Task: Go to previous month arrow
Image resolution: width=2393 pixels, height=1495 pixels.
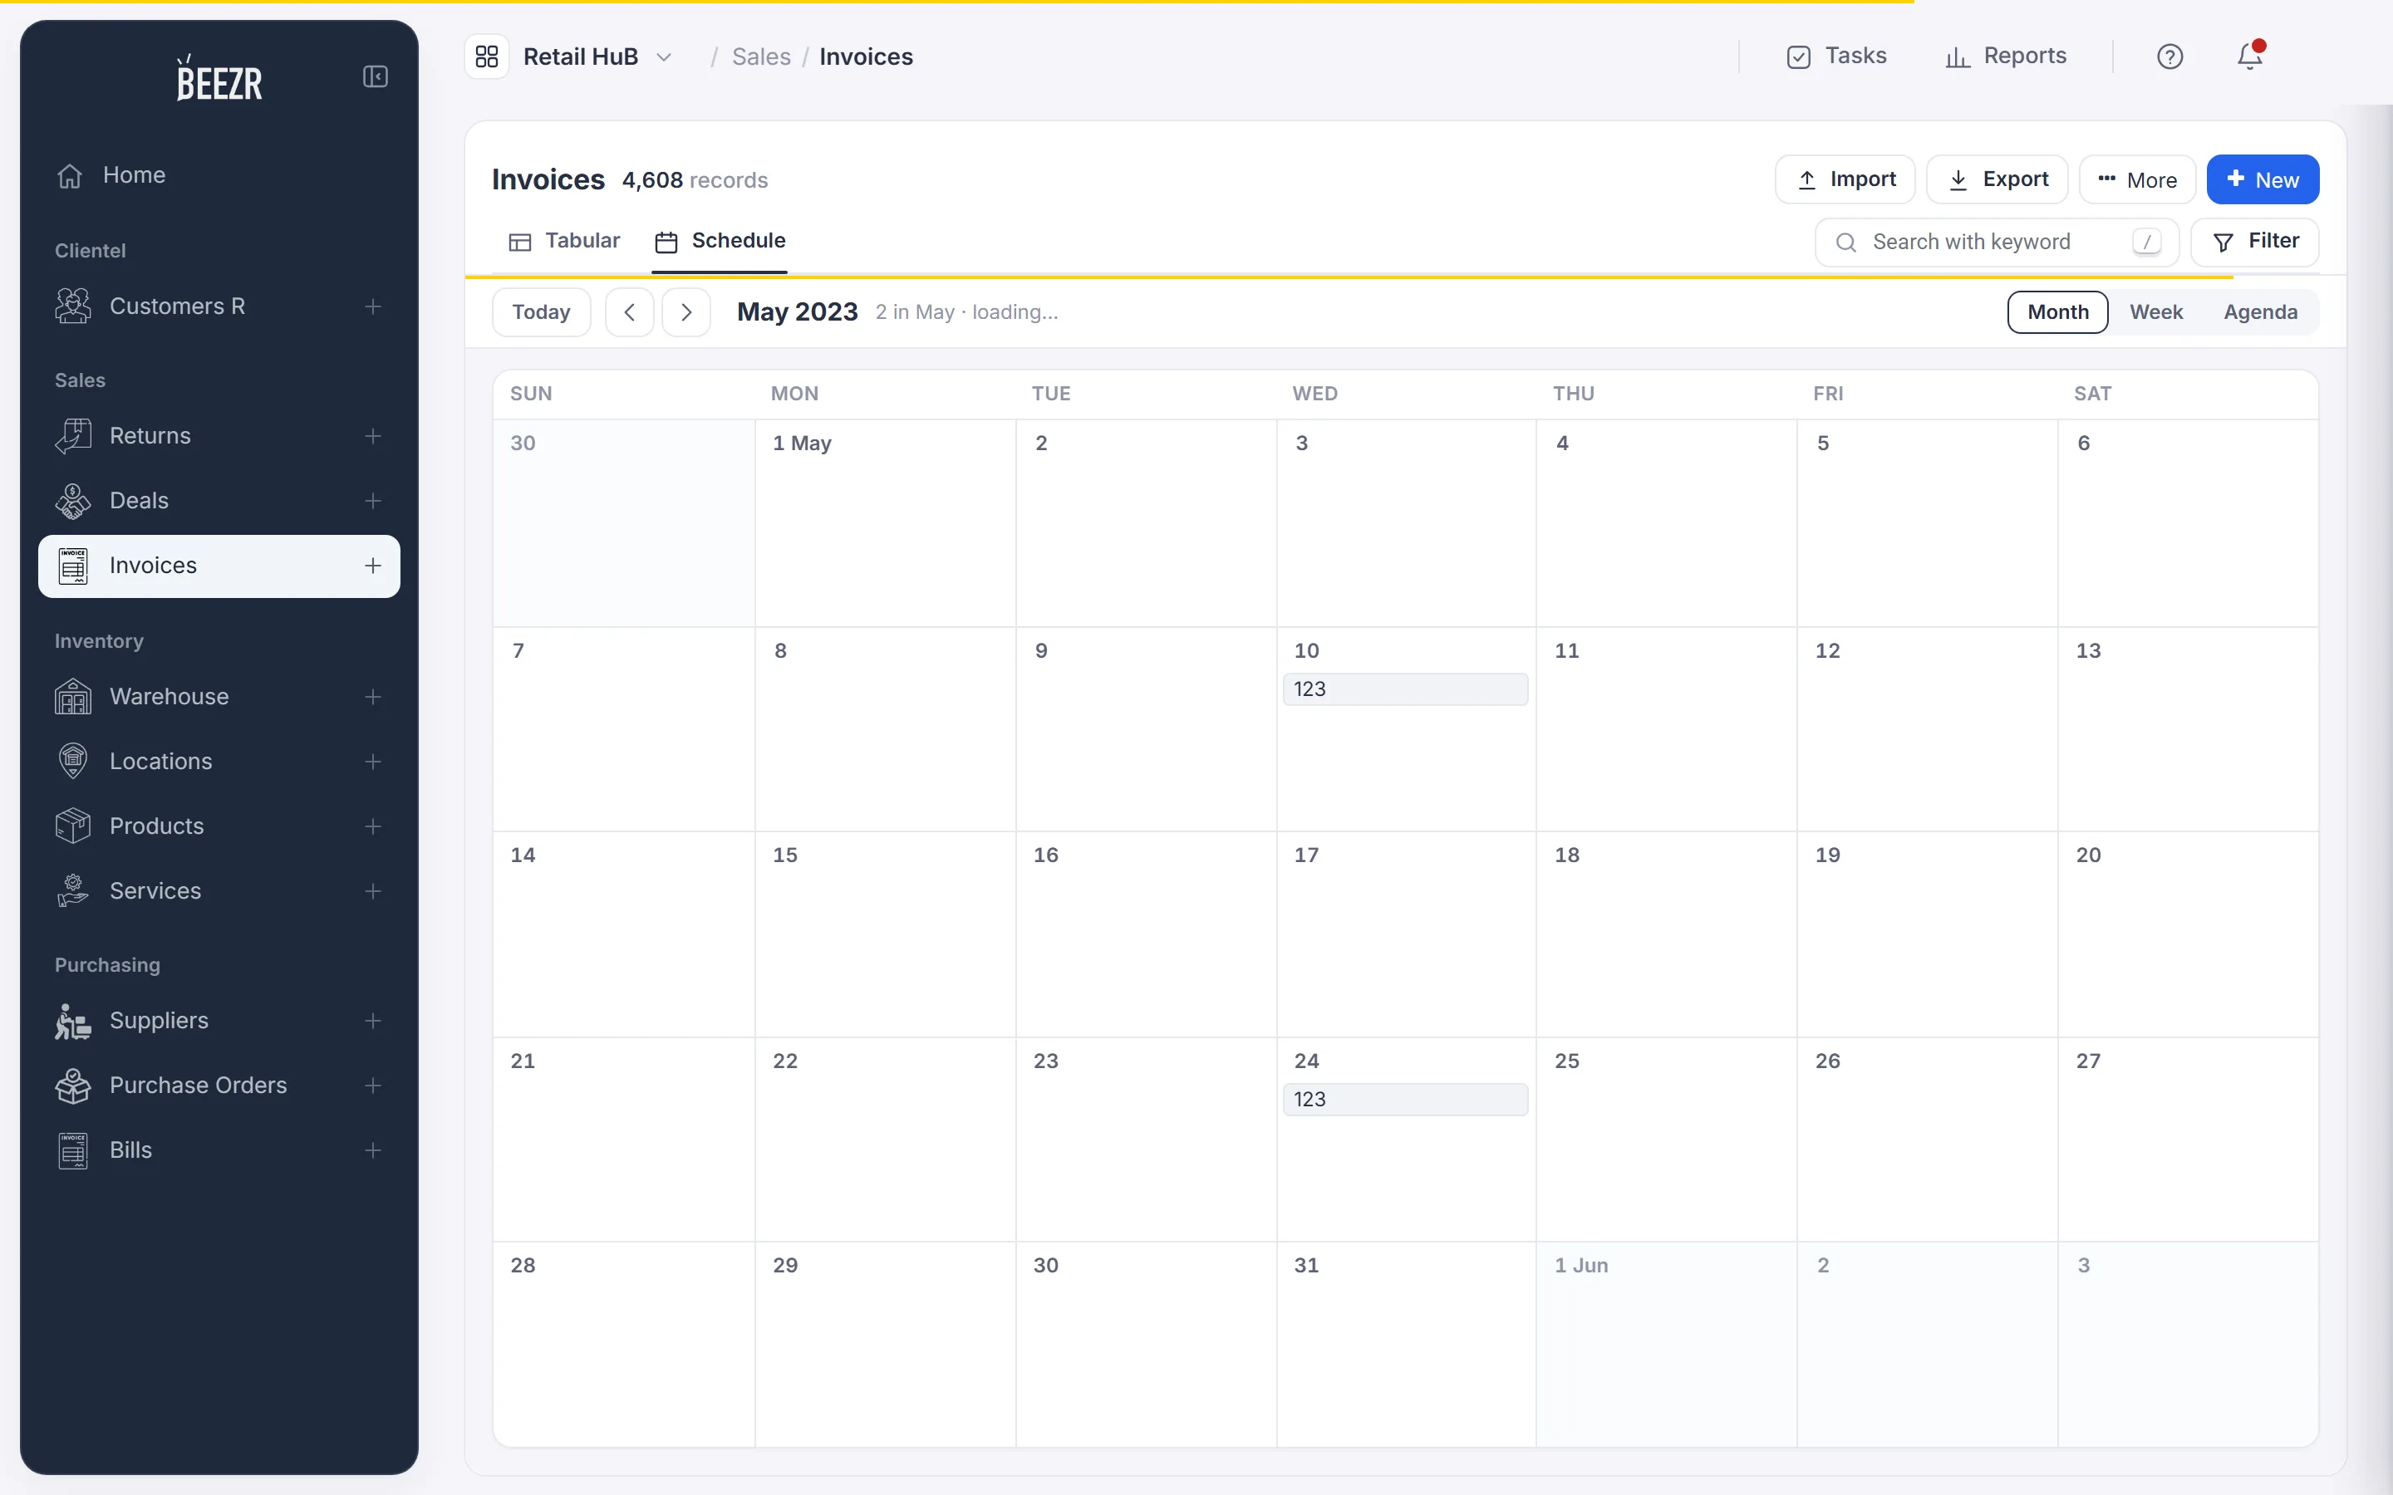Action: pos(630,312)
